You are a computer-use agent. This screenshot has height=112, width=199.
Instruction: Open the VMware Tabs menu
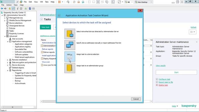click(47, 2)
